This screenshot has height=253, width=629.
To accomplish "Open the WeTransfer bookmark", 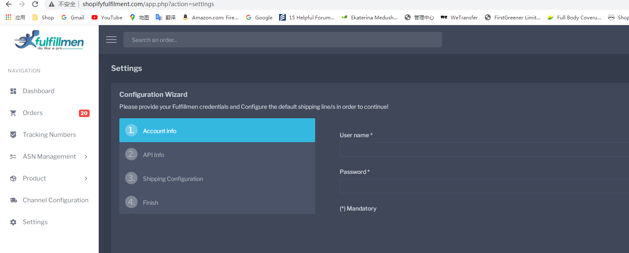I will coord(459,17).
